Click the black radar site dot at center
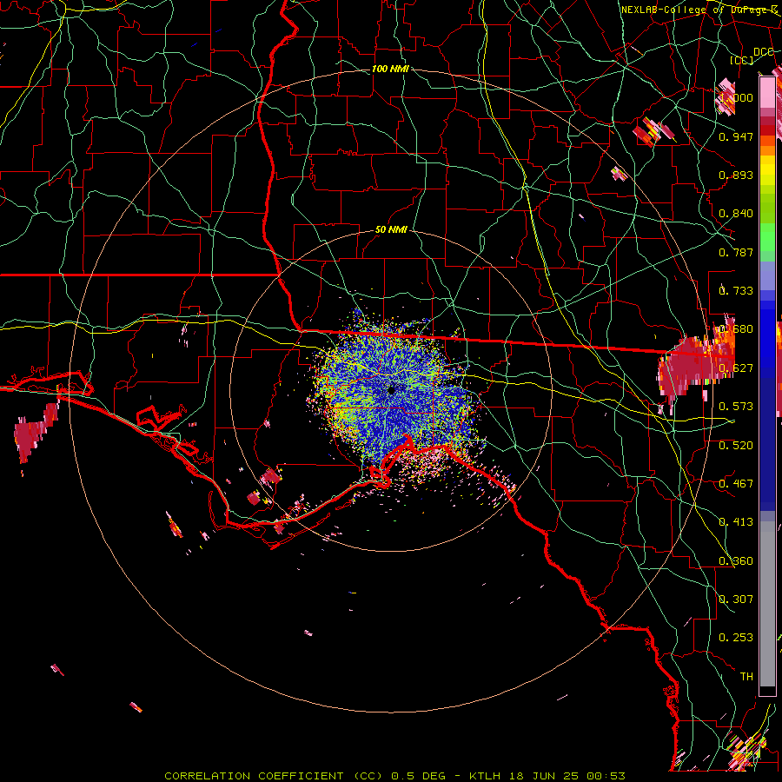The height and width of the screenshot is (782, 782). [392, 390]
